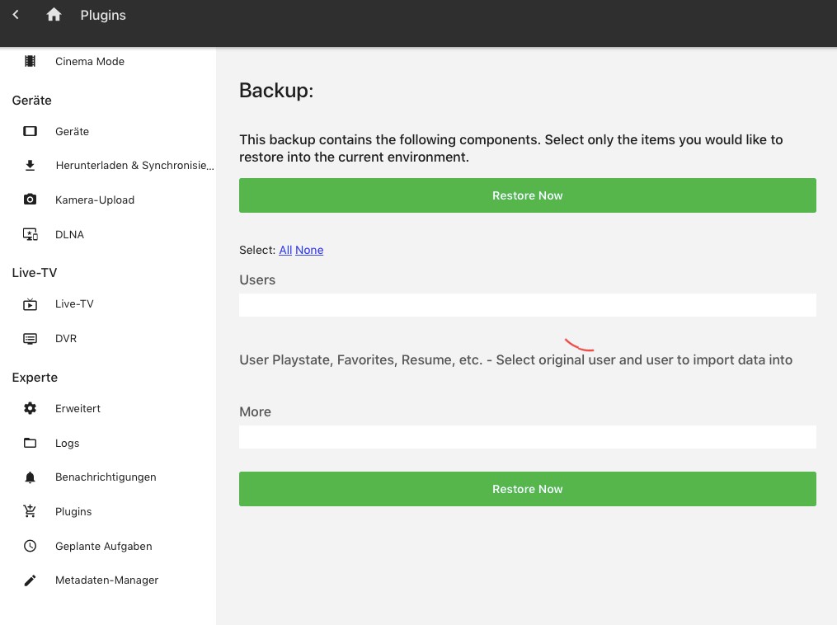
Task: Click the Logs folder icon
Action: pyautogui.click(x=31, y=443)
